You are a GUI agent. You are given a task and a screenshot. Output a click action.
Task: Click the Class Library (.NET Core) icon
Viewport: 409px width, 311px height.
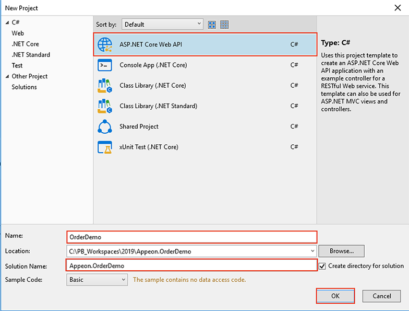coord(105,86)
